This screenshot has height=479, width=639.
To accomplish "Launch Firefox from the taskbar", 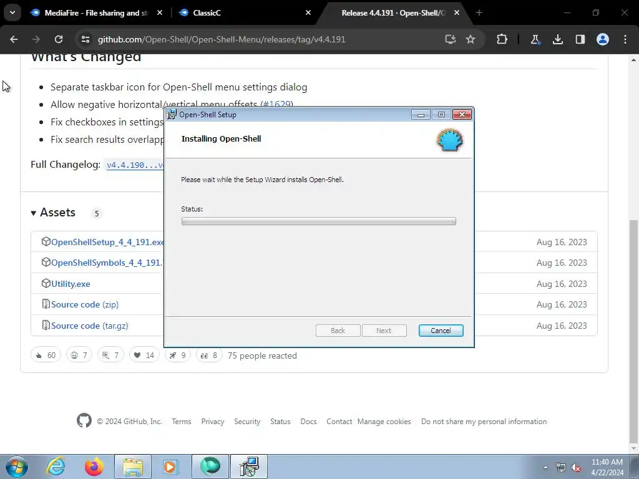I will [x=94, y=467].
